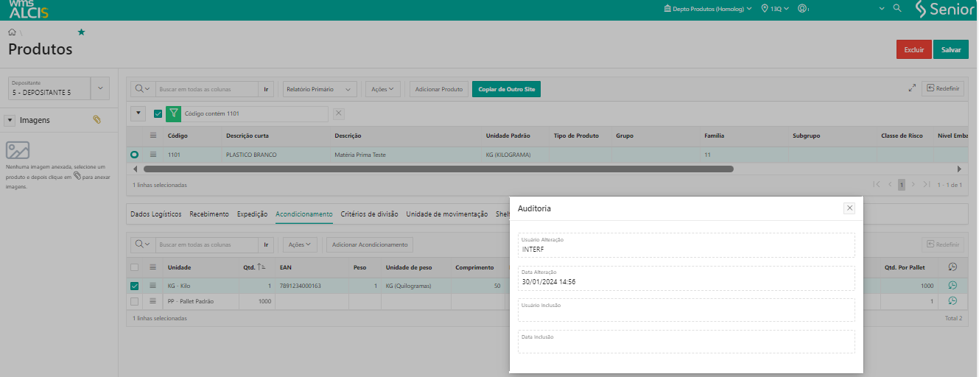The image size is (979, 377).
Task: Open the home breadcrumb icon
Action: pyautogui.click(x=12, y=32)
